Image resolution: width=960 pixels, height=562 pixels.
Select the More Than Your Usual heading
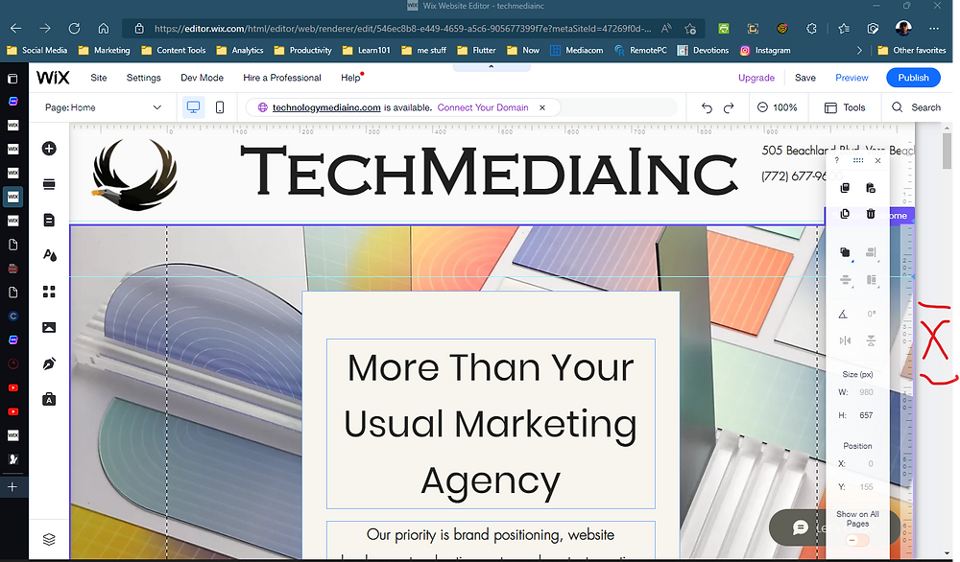[x=491, y=424]
